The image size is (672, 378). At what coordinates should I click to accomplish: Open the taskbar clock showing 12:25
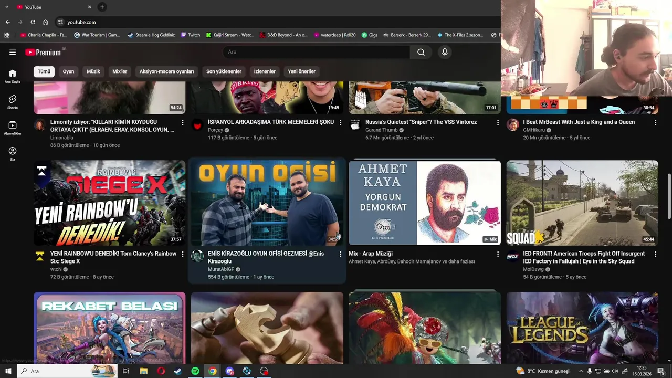click(x=642, y=371)
